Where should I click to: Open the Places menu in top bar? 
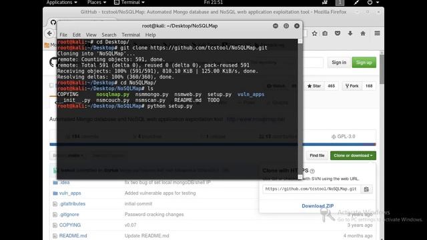[x=96, y=3]
